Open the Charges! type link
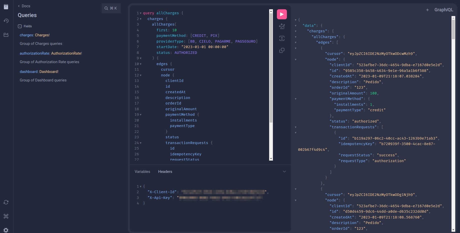460x233 pixels. click(42, 35)
